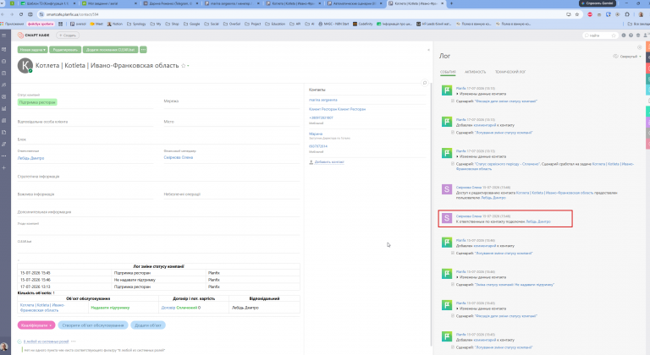
Task: Click the star icon inside search field
Action: click(x=614, y=35)
